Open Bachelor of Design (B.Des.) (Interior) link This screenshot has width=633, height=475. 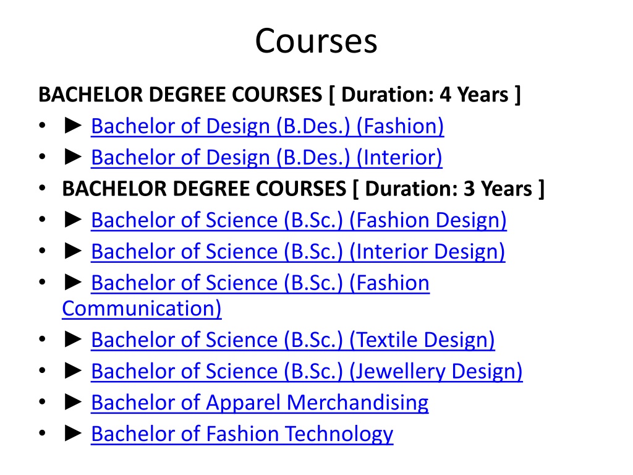click(x=266, y=158)
